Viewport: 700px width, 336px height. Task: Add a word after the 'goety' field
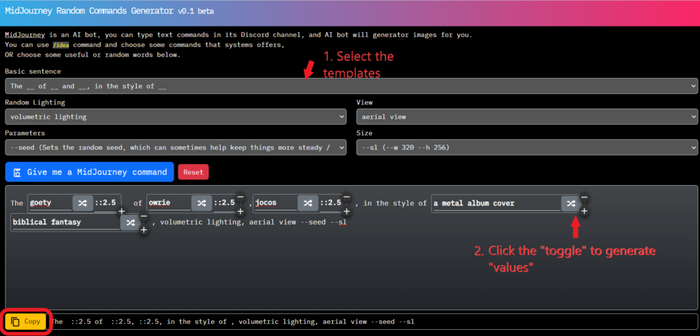121,212
